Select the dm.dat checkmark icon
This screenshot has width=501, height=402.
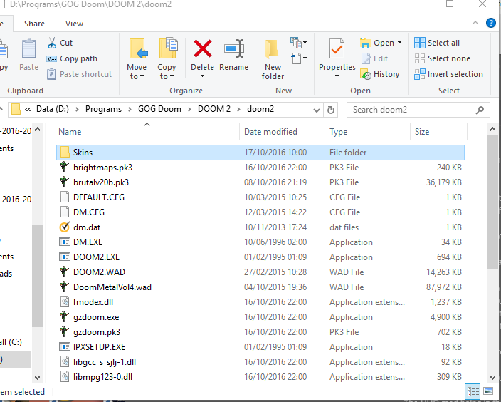(x=65, y=227)
